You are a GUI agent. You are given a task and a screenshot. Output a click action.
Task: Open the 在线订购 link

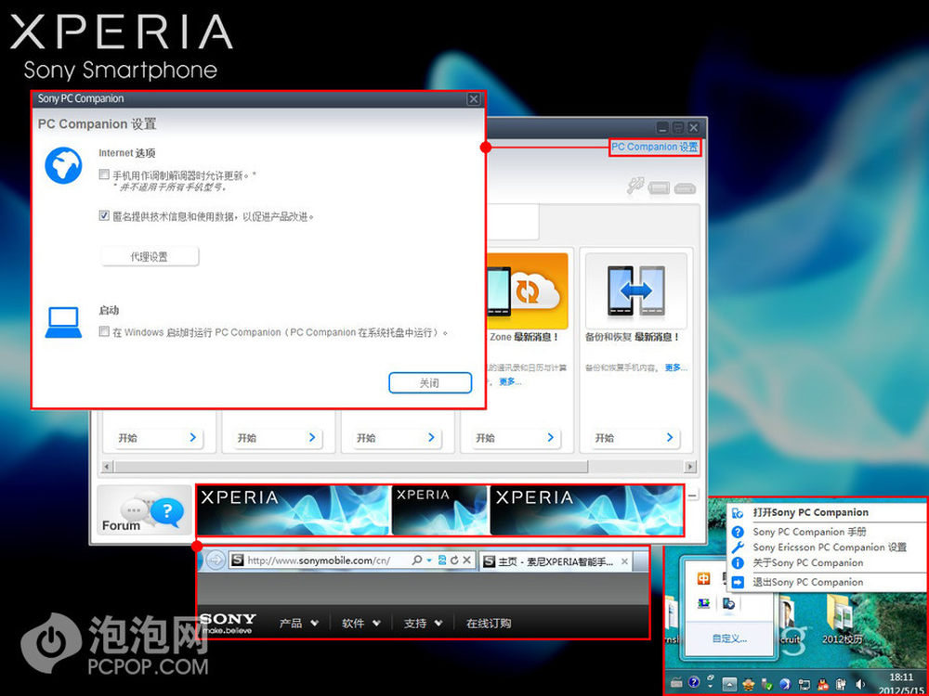[x=489, y=624]
